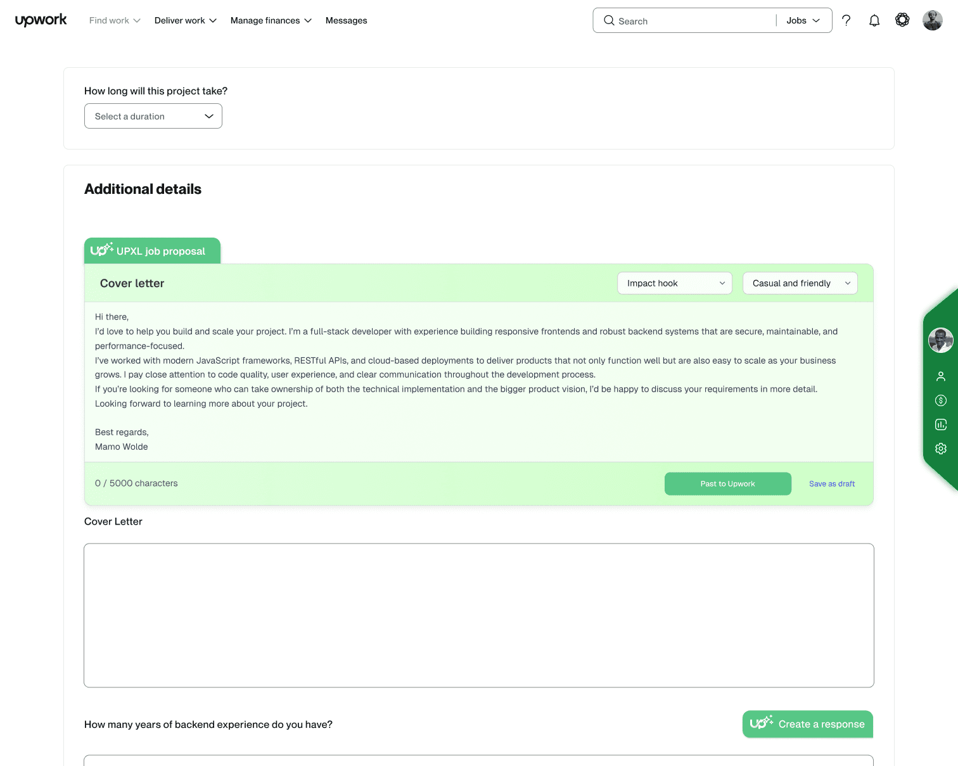
Task: Click the search magnifier icon
Action: pos(609,20)
